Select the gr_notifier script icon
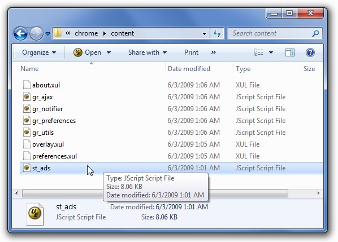The image size is (338, 242). click(27, 108)
